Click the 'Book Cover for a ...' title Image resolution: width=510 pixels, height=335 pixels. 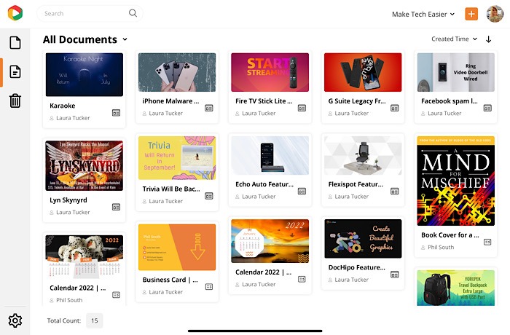point(450,235)
